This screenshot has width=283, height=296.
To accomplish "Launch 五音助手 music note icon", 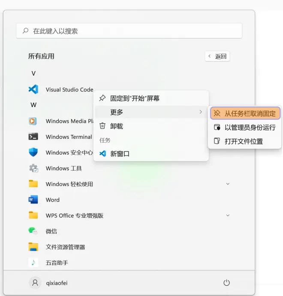I will (x=33, y=262).
